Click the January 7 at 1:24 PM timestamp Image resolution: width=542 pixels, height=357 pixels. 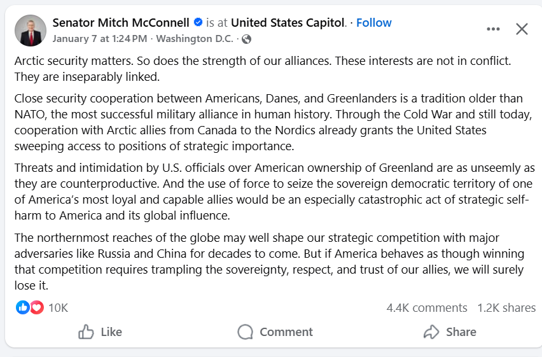99,39
